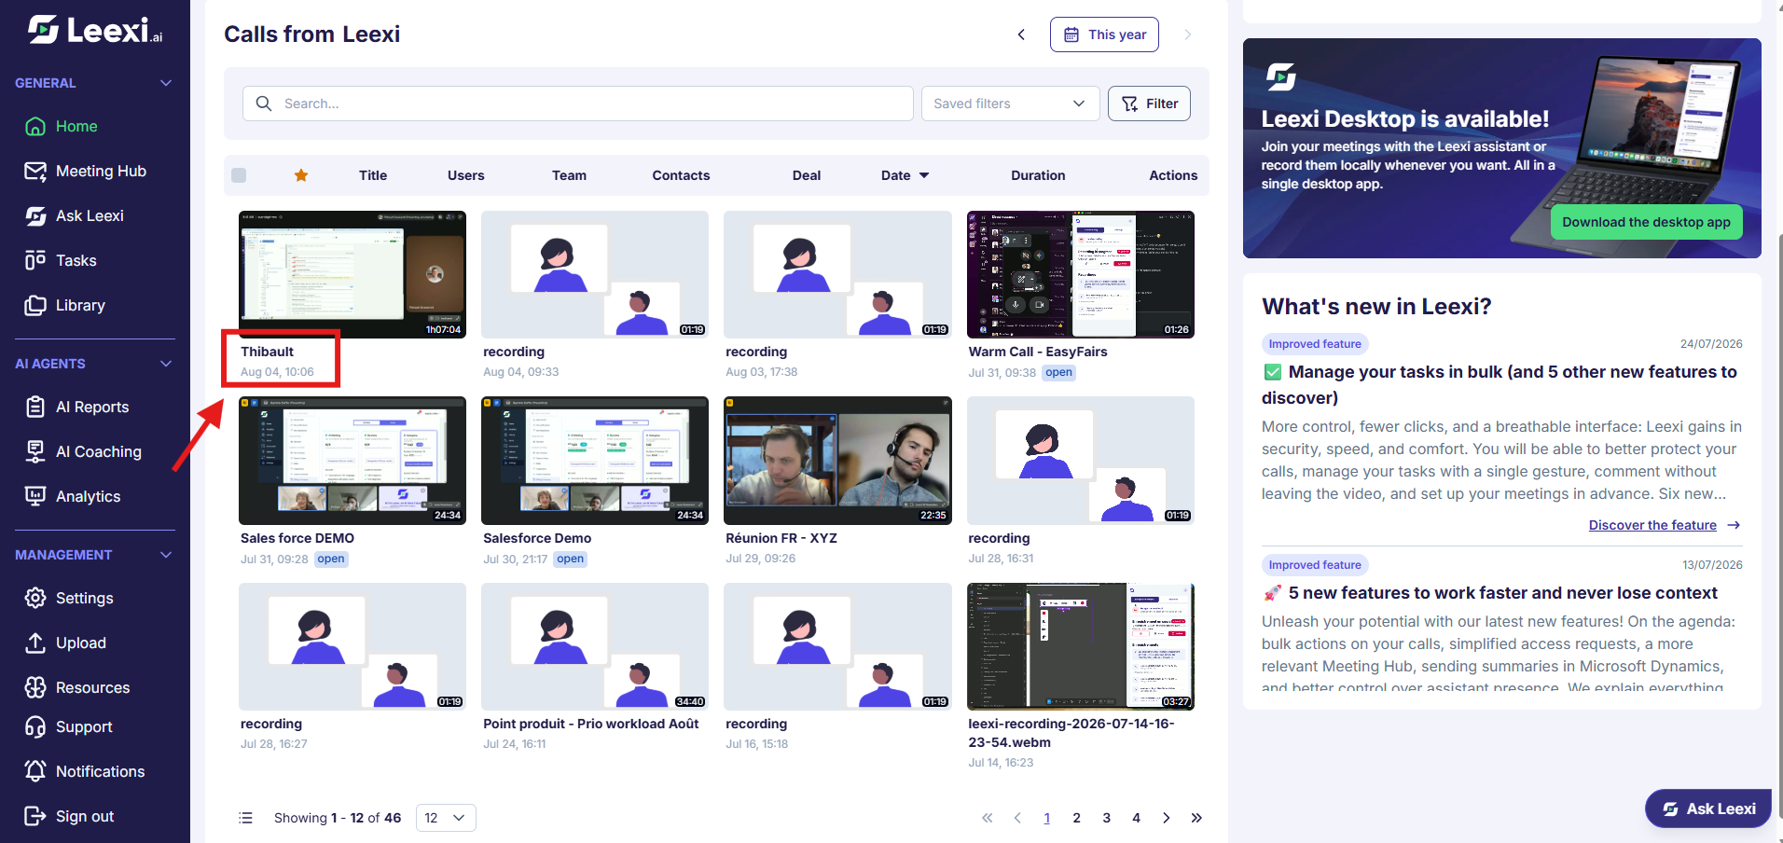Open the Warm Call - EasyFairs title

click(x=1038, y=352)
